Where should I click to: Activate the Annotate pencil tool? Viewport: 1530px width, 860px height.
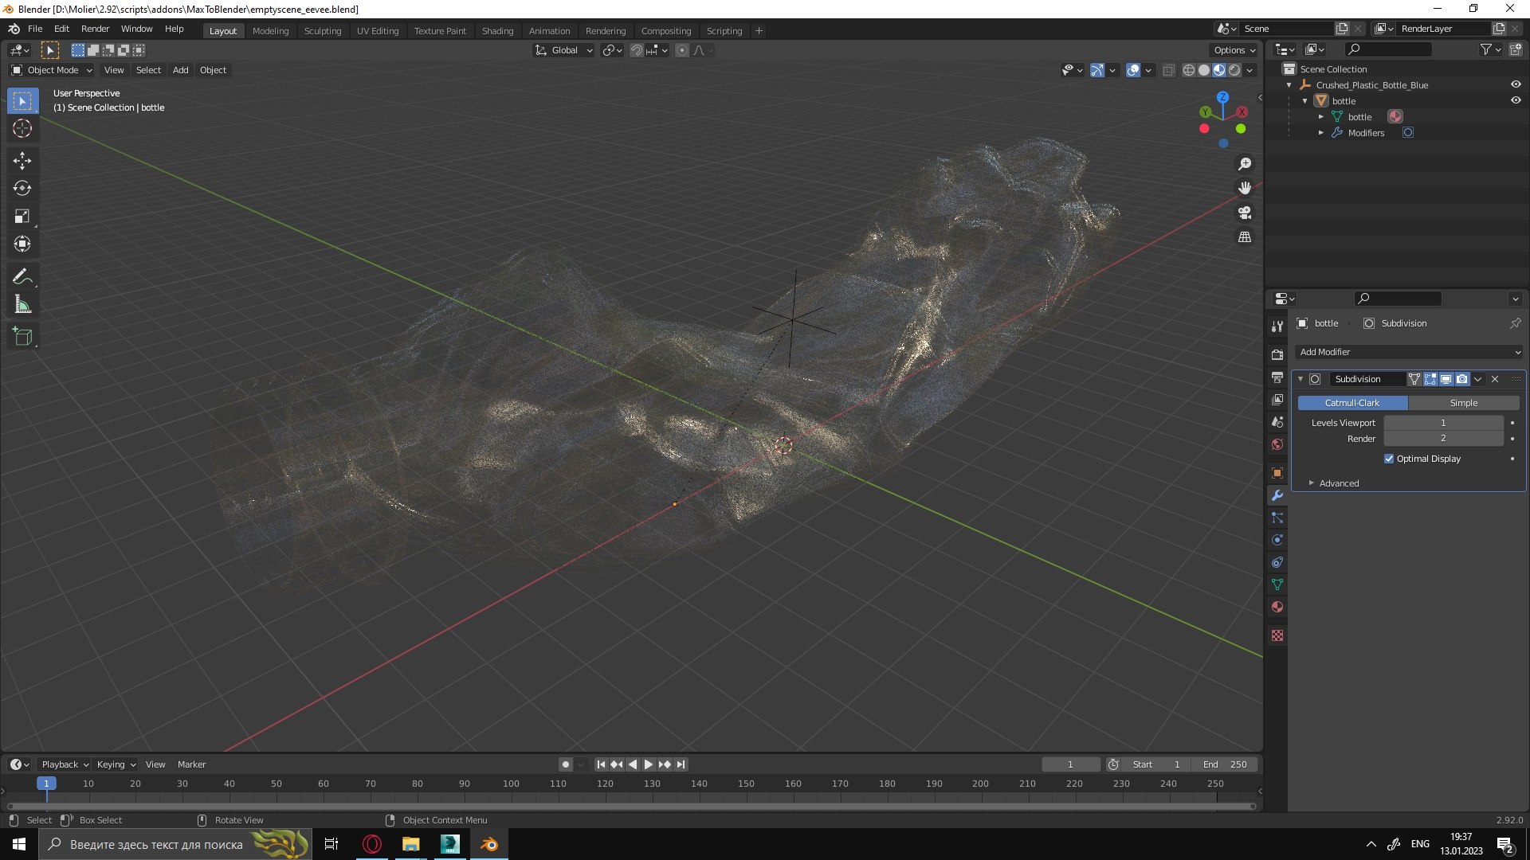tap(22, 276)
